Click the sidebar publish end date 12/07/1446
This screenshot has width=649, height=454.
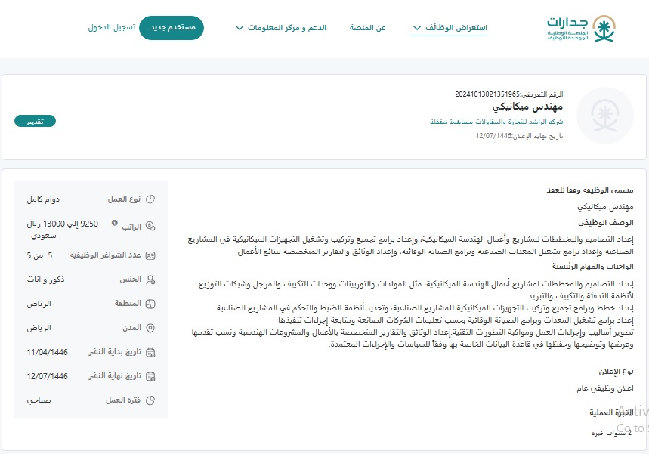(47, 376)
